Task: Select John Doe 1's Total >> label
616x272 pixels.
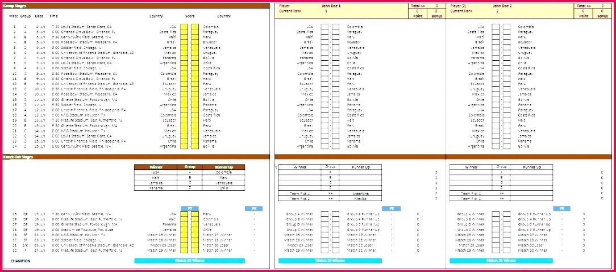Action: [417, 6]
